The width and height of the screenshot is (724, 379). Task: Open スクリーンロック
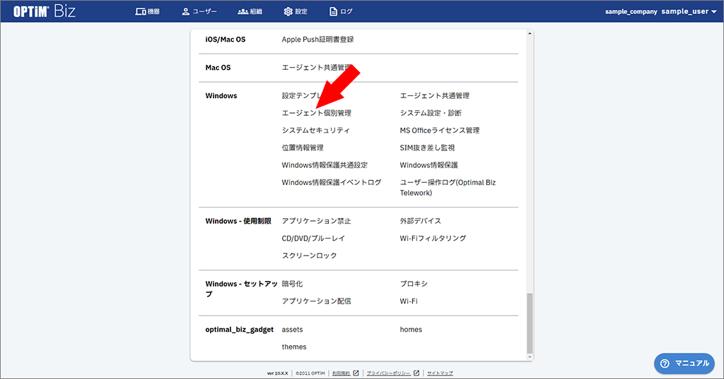click(x=310, y=256)
